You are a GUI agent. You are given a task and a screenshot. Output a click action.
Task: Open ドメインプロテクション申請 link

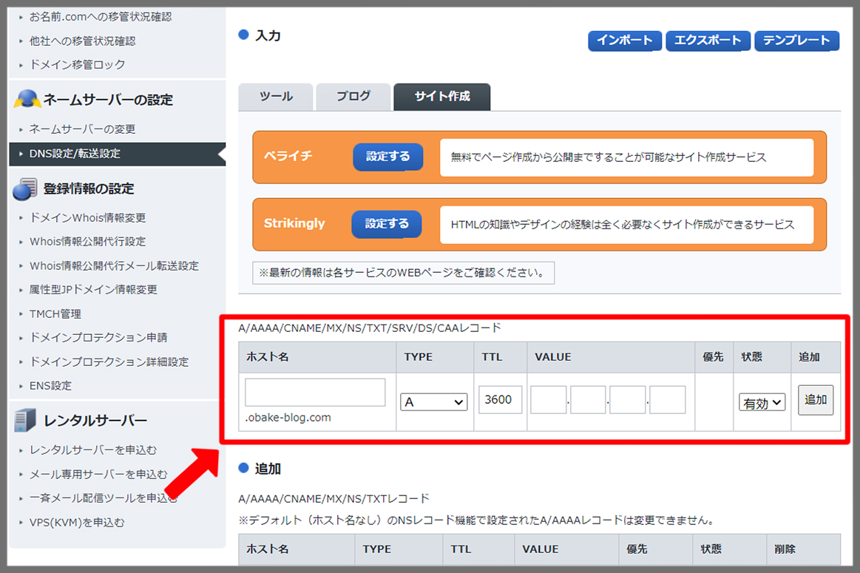coord(98,338)
